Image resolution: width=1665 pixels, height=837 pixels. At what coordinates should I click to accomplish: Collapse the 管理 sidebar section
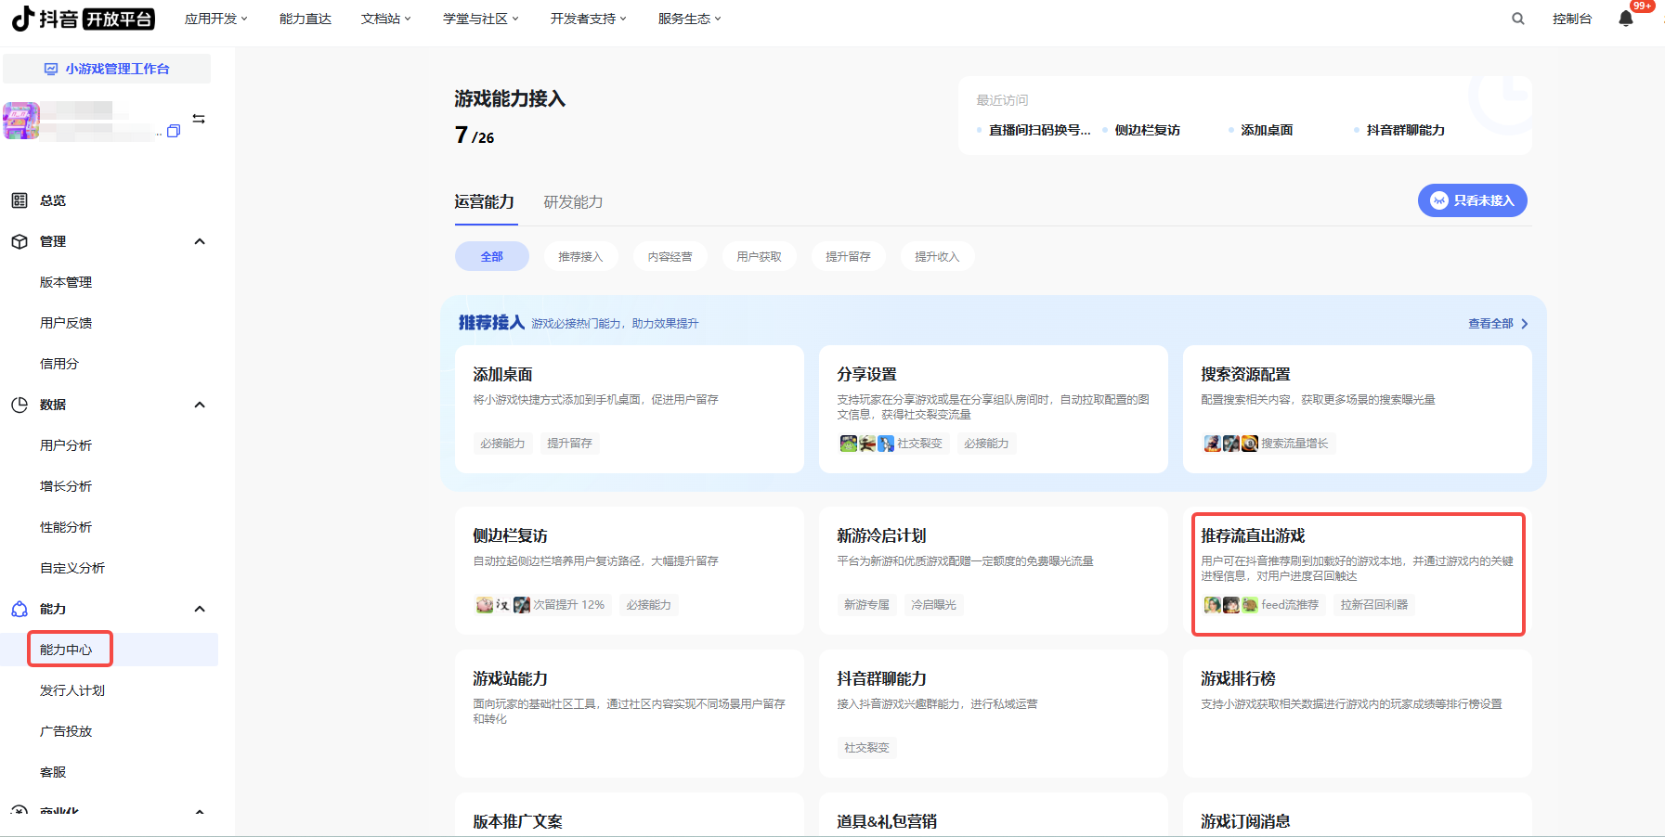point(199,241)
